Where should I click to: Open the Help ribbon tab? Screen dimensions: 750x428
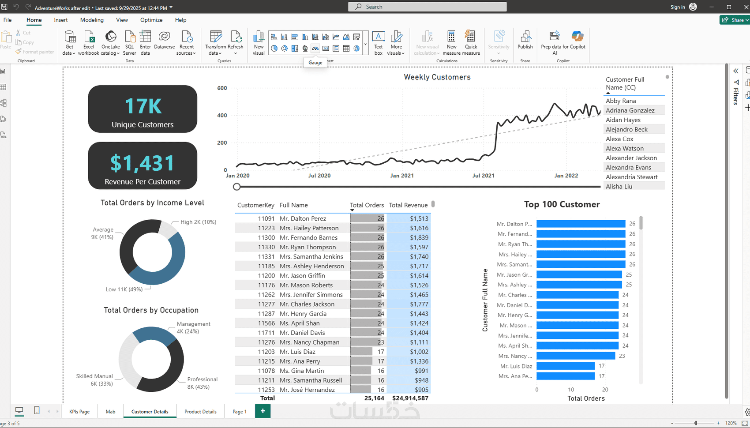(180, 20)
